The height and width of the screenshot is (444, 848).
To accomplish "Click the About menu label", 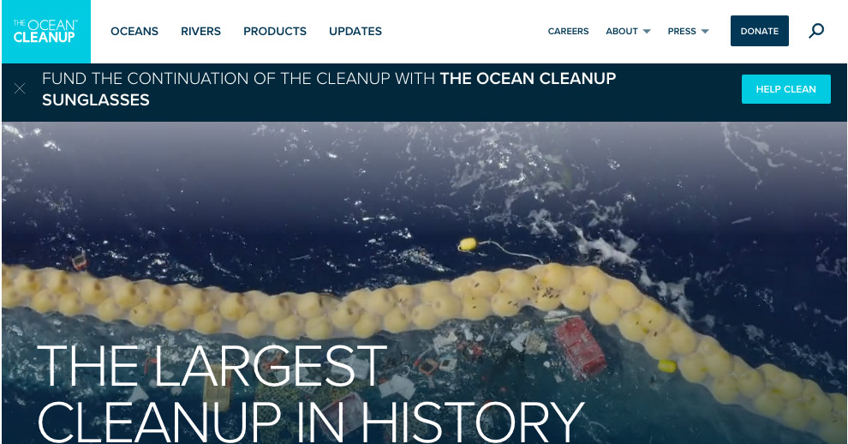I will coord(621,32).
